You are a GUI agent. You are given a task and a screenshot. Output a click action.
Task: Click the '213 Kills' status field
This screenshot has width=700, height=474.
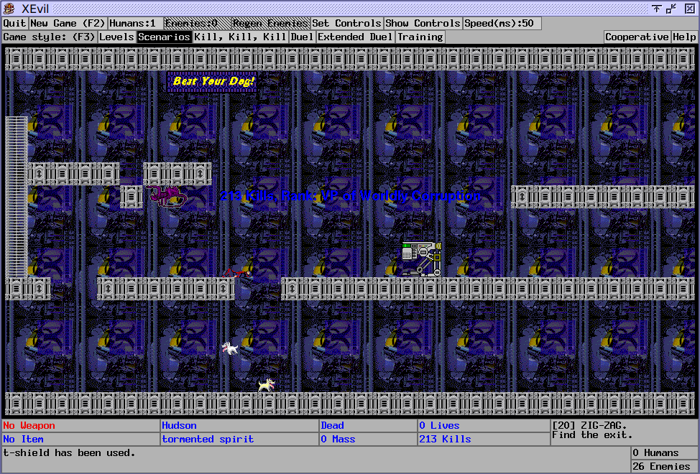(445, 440)
